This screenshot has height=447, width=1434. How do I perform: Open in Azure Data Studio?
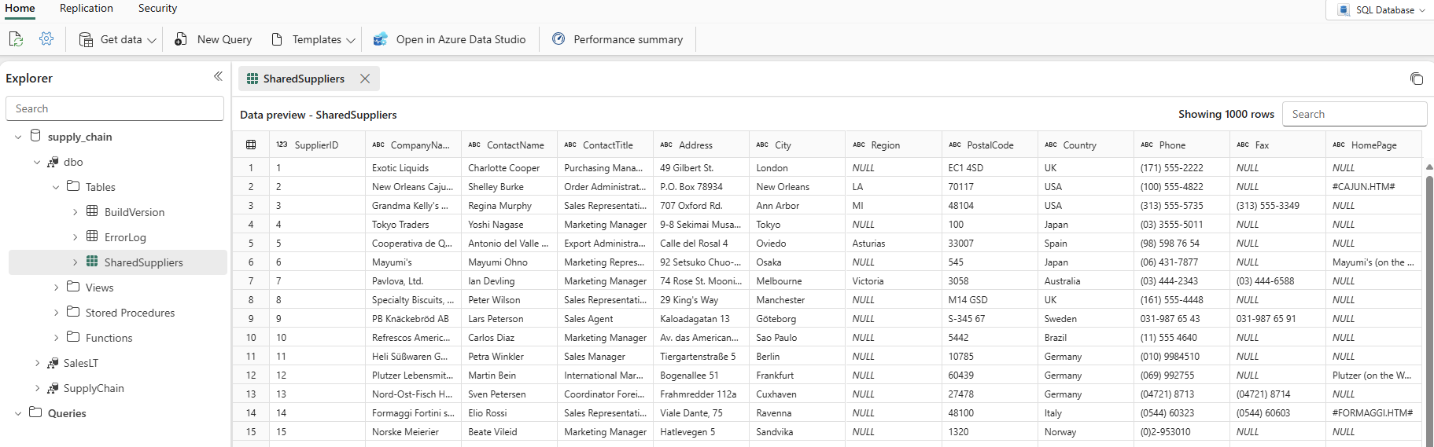coord(450,39)
